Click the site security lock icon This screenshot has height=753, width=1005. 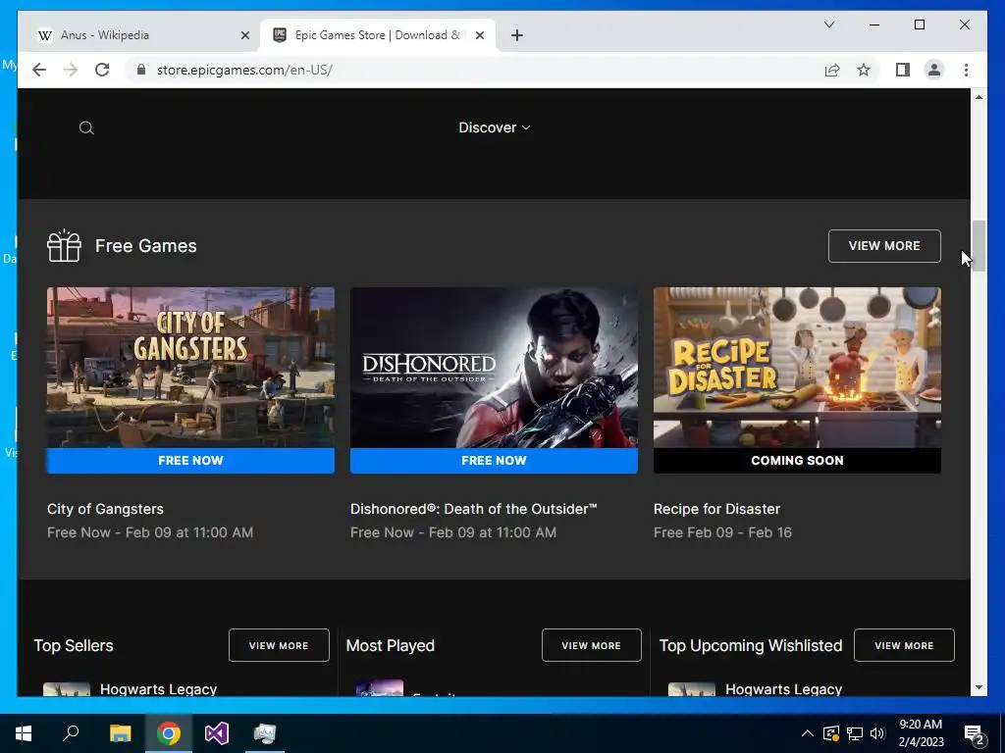(141, 70)
